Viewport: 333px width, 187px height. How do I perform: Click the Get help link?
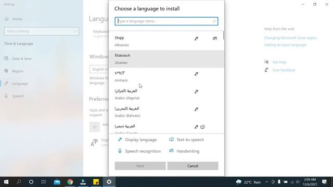279,62
